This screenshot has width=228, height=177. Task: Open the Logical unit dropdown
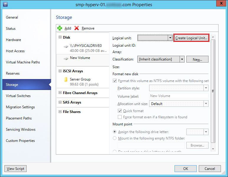tap(170, 38)
